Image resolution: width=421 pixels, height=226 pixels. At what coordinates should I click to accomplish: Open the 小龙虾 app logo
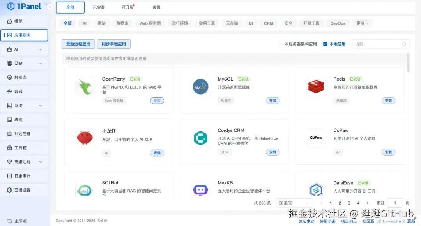(x=85, y=138)
